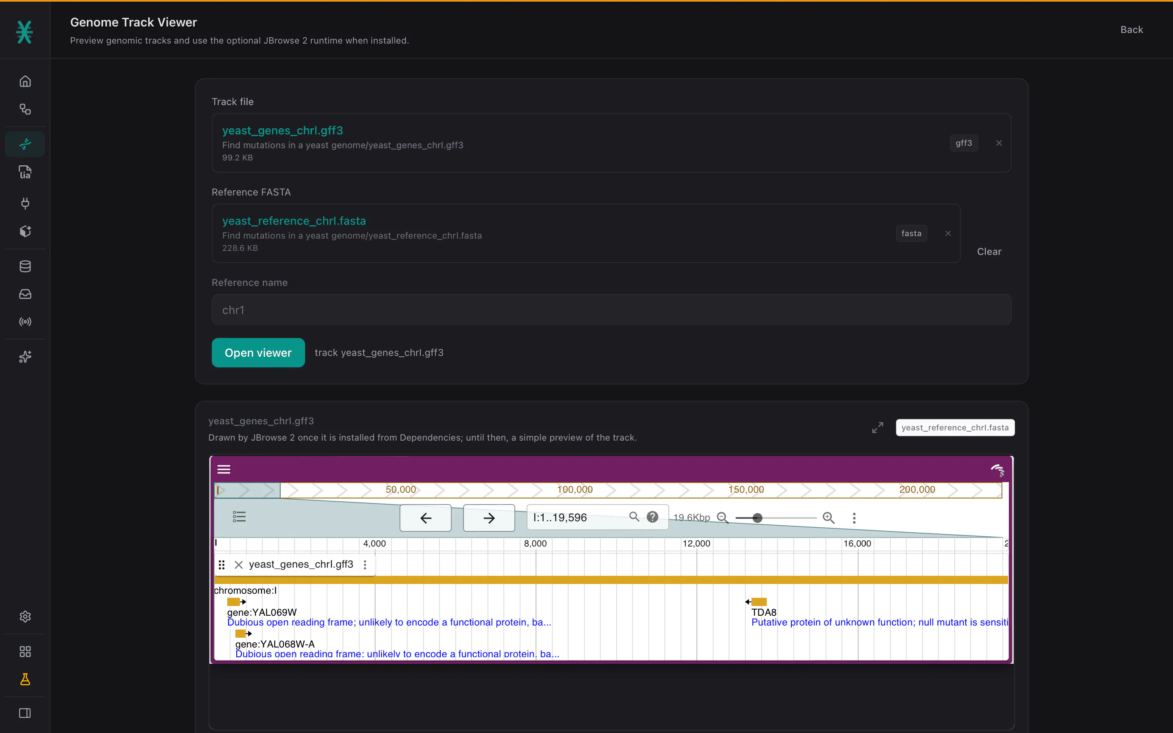Image resolution: width=1173 pixels, height=733 pixels.
Task: Click the Clear button
Action: click(989, 252)
